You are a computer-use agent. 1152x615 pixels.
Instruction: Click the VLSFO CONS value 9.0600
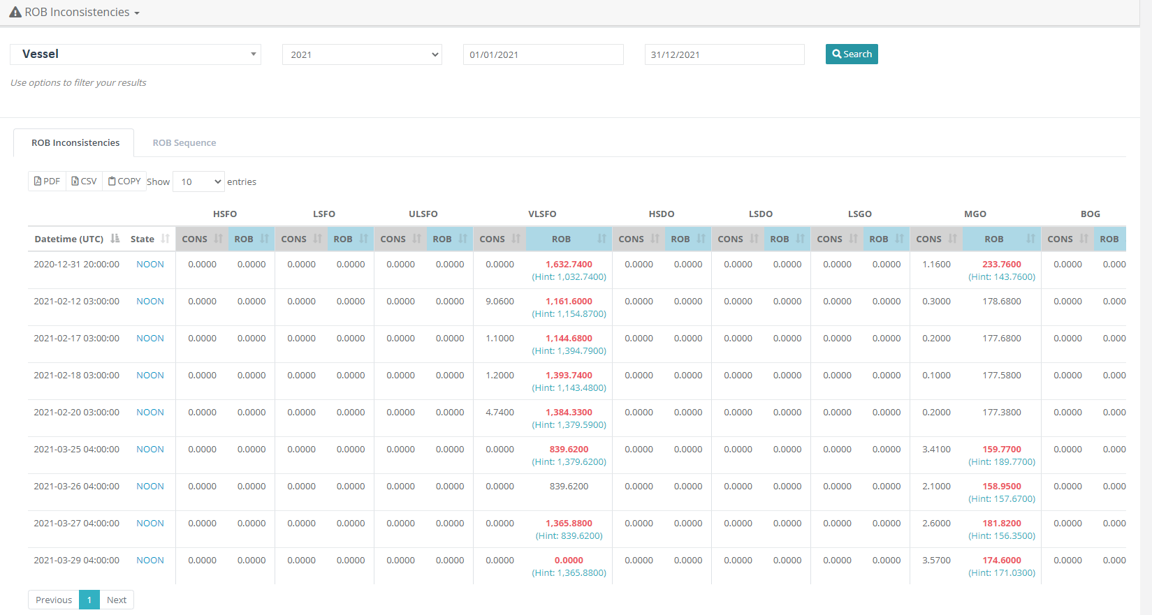click(500, 302)
